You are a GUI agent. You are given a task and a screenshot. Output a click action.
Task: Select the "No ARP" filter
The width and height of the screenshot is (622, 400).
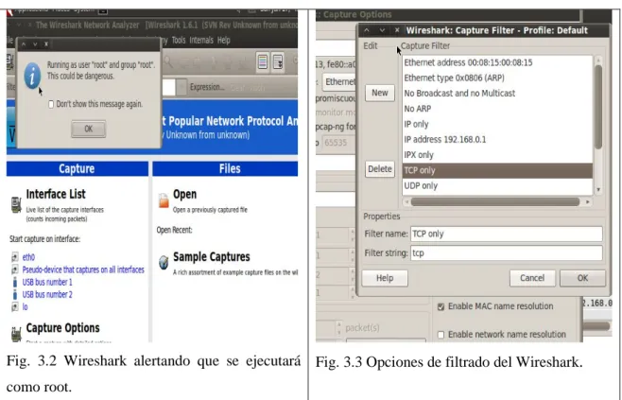coord(497,109)
